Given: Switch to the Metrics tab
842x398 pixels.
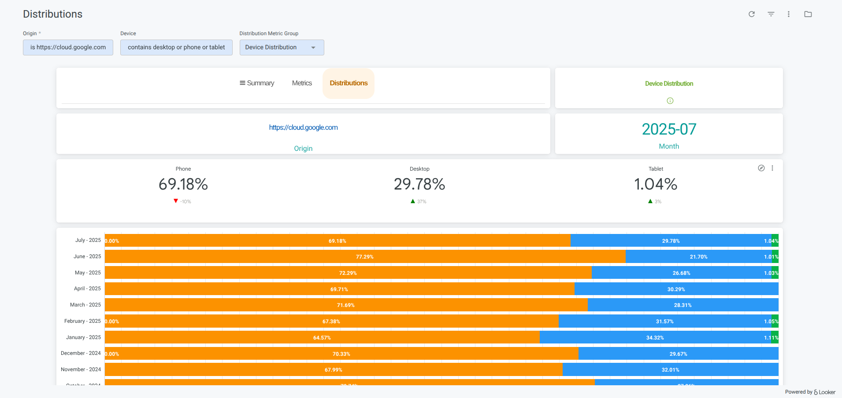Looking at the screenshot, I should 302,83.
